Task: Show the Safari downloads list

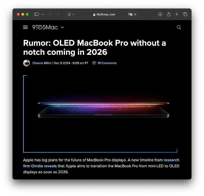Action: pyautogui.click(x=160, y=14)
